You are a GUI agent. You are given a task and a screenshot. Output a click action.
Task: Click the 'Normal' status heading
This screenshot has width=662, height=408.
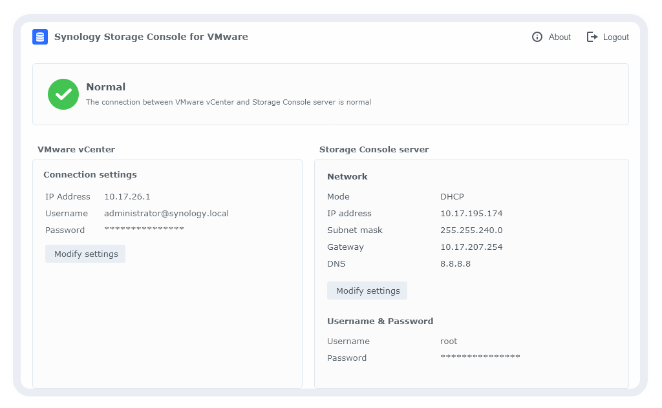click(x=106, y=87)
